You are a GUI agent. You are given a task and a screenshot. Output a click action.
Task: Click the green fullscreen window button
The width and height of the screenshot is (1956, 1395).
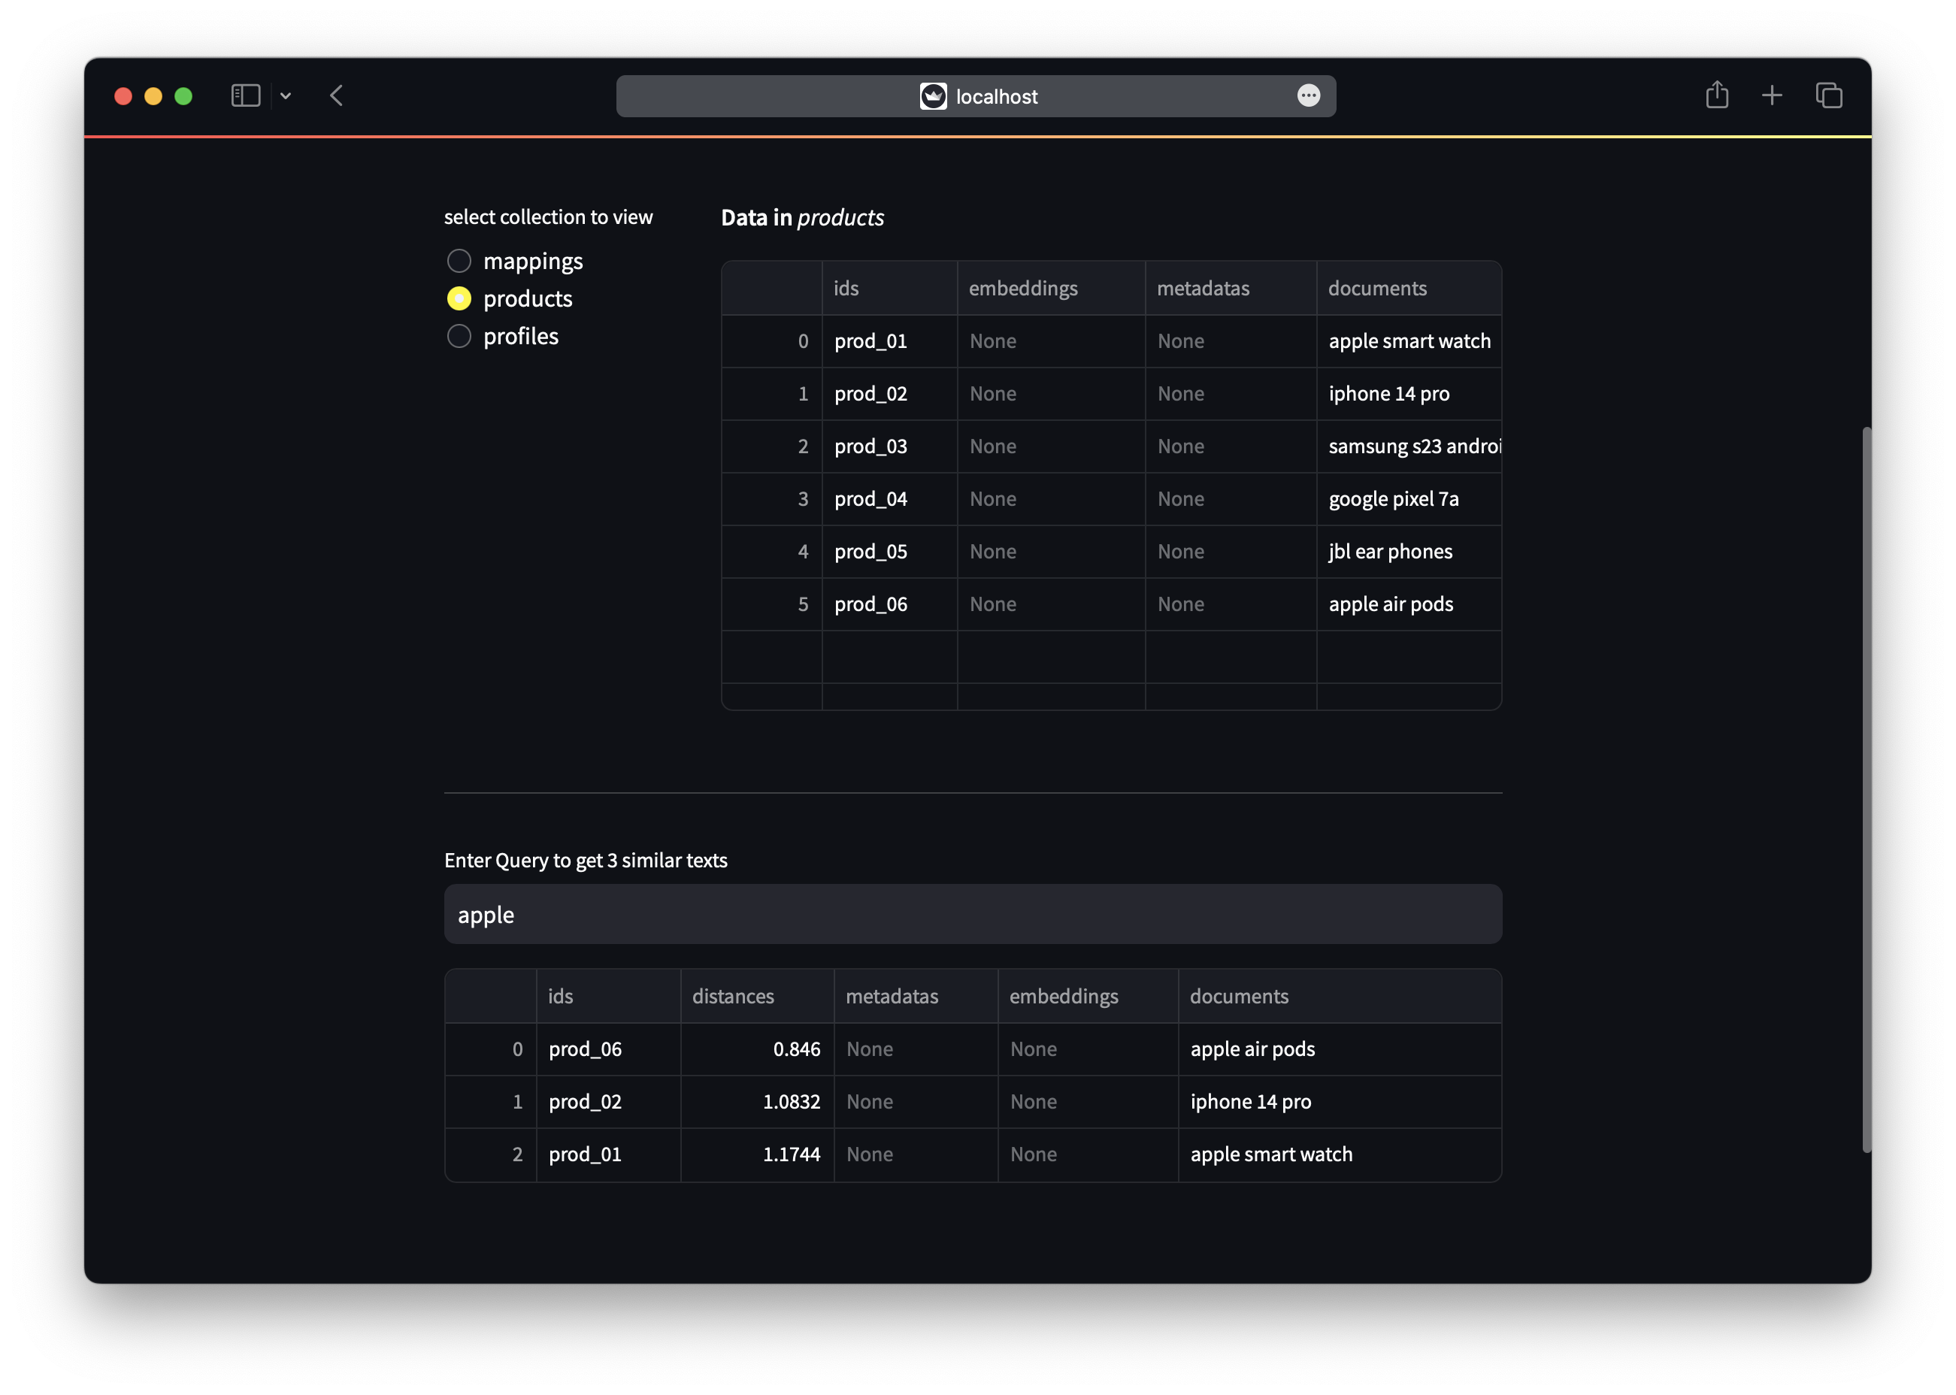183,96
